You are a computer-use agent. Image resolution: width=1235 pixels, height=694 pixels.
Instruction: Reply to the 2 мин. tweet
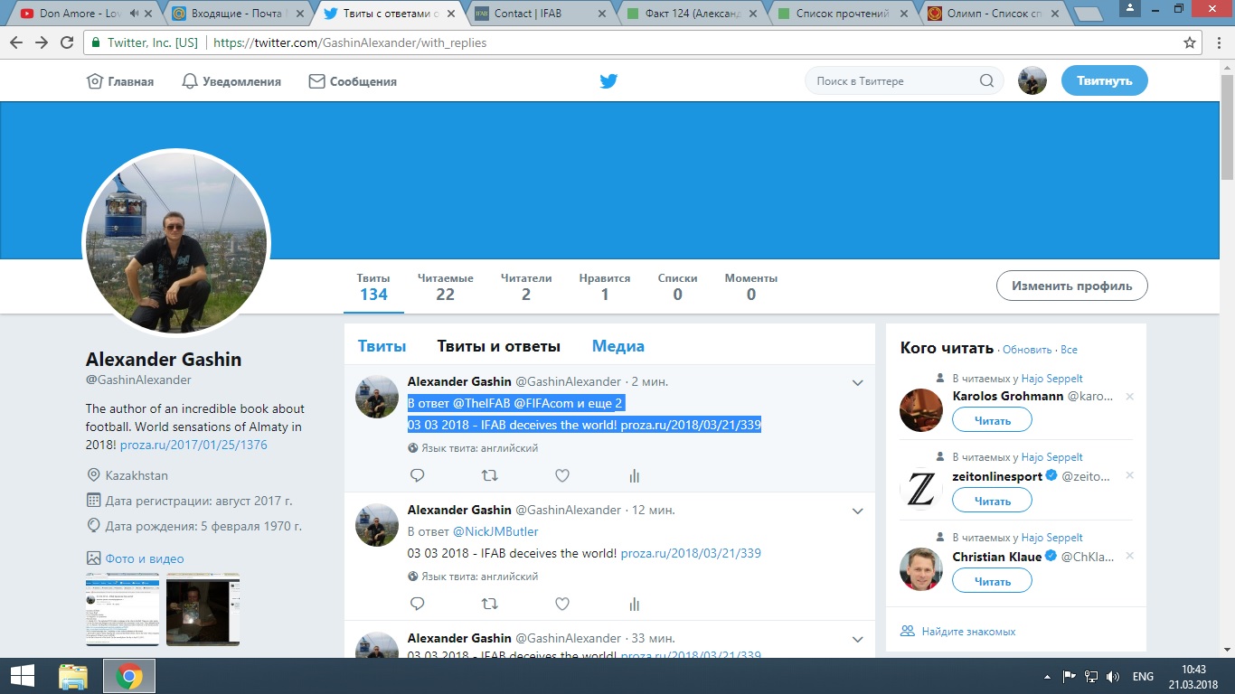pos(418,475)
